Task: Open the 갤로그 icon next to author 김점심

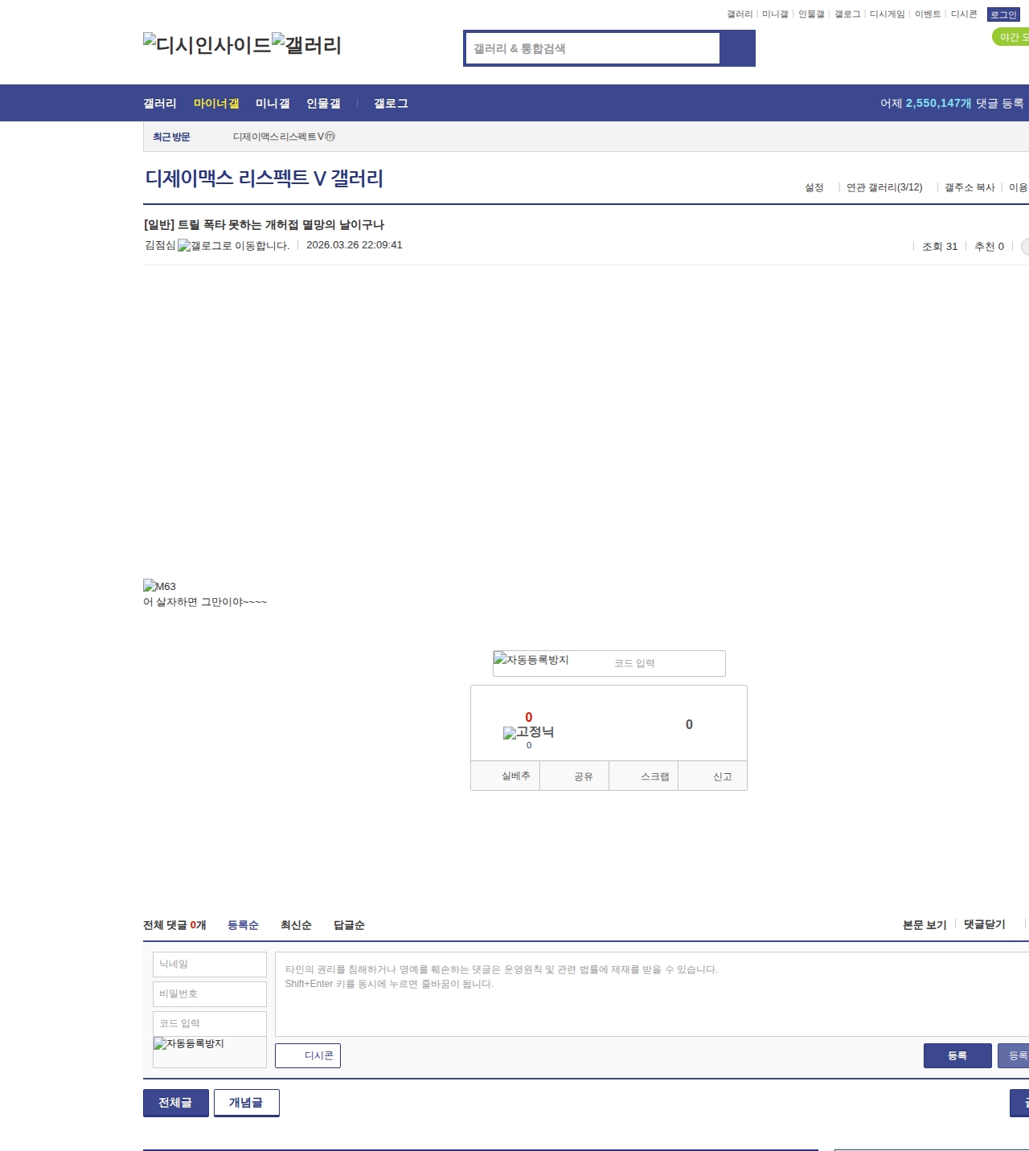Action: 233,246
